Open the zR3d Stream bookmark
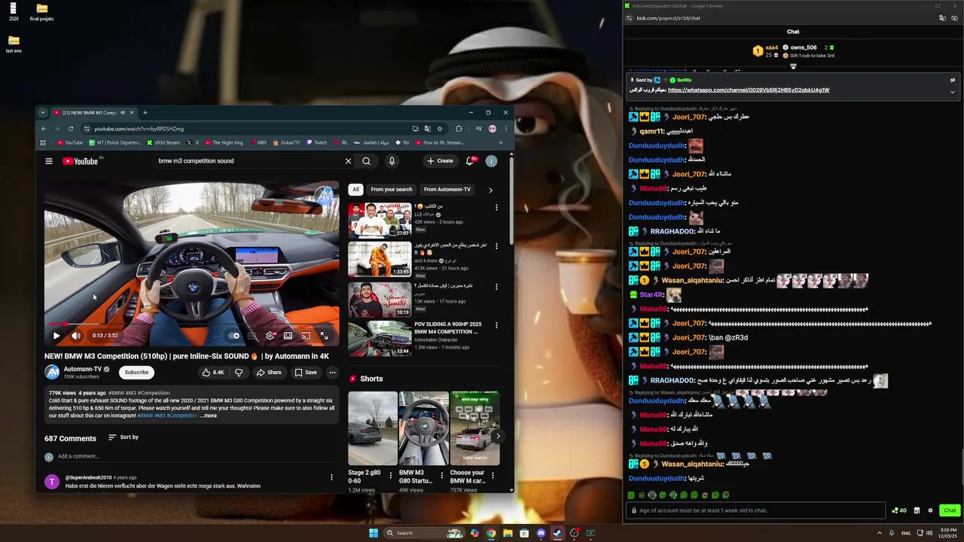This screenshot has height=542, width=964. tap(163, 142)
